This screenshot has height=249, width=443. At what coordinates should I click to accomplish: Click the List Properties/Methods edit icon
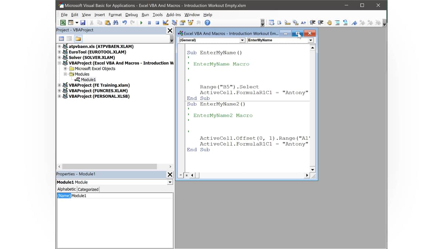click(x=271, y=23)
